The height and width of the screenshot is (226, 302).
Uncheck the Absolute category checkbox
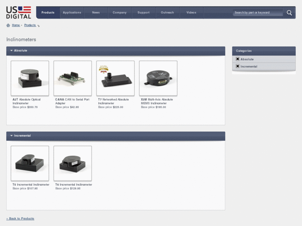click(238, 59)
